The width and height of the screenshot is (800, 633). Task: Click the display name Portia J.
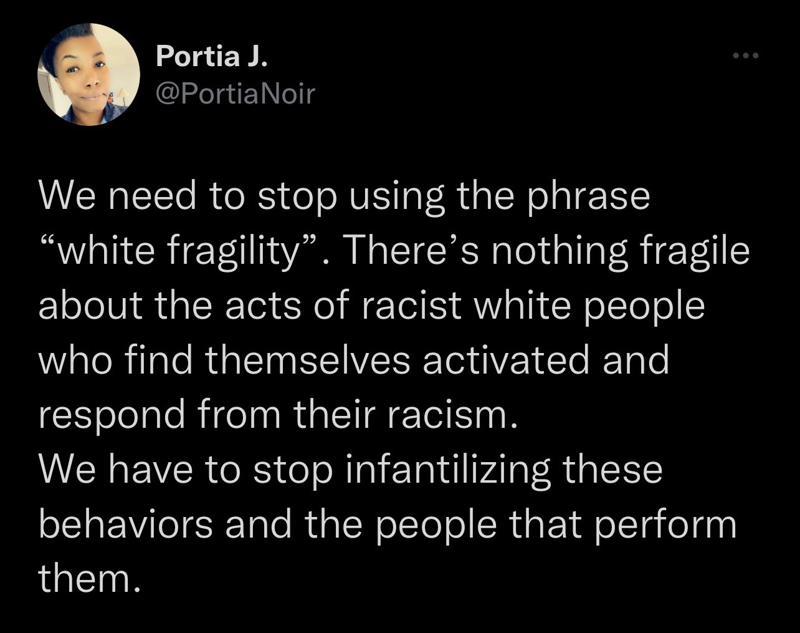[x=211, y=56]
